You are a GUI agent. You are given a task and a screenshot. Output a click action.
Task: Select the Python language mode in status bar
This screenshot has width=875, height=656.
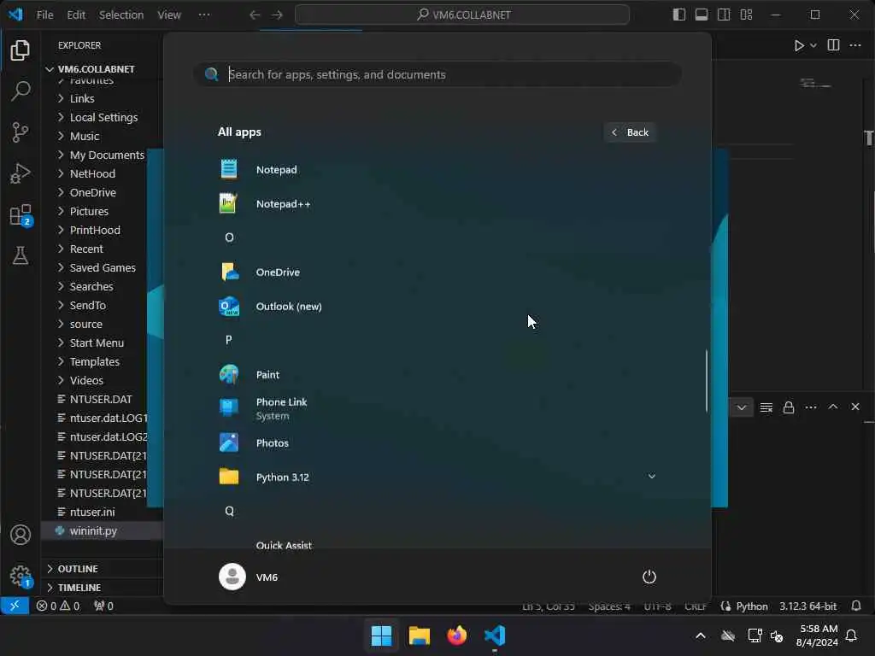[752, 606]
